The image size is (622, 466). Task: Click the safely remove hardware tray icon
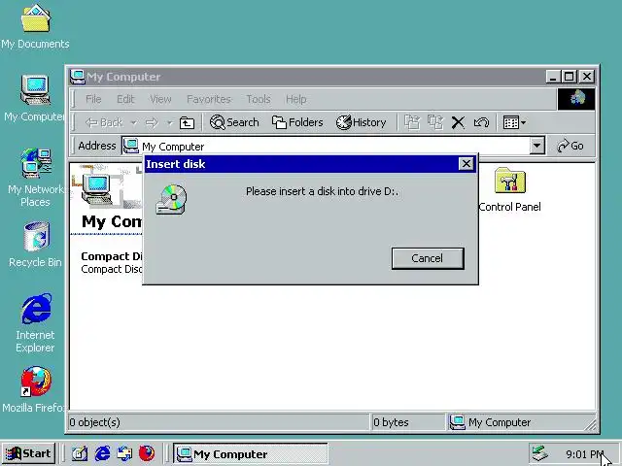pyautogui.click(x=540, y=453)
